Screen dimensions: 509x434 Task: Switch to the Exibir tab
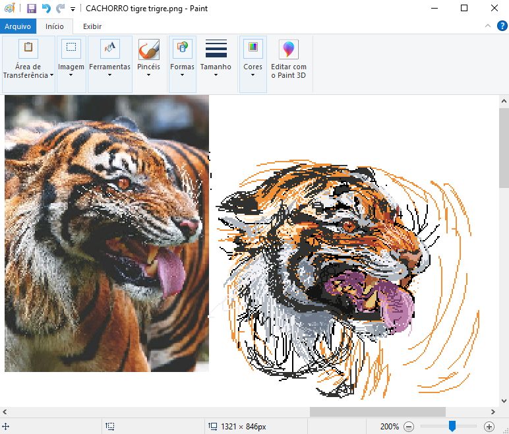point(92,26)
